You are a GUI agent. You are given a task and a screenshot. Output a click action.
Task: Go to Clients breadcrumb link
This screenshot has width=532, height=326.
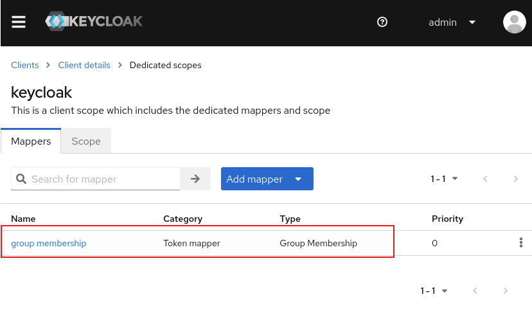pyautogui.click(x=25, y=65)
